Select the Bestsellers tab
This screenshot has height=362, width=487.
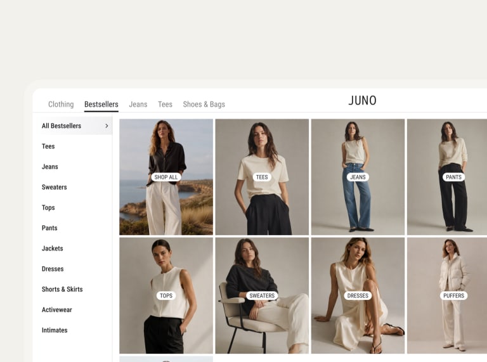pyautogui.click(x=101, y=105)
